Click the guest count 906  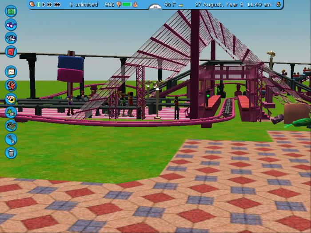click(x=109, y=4)
